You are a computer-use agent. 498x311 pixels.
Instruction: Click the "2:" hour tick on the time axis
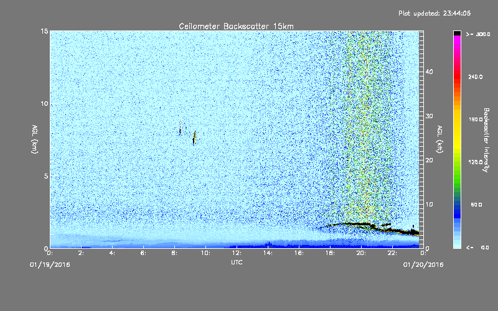[81, 253]
